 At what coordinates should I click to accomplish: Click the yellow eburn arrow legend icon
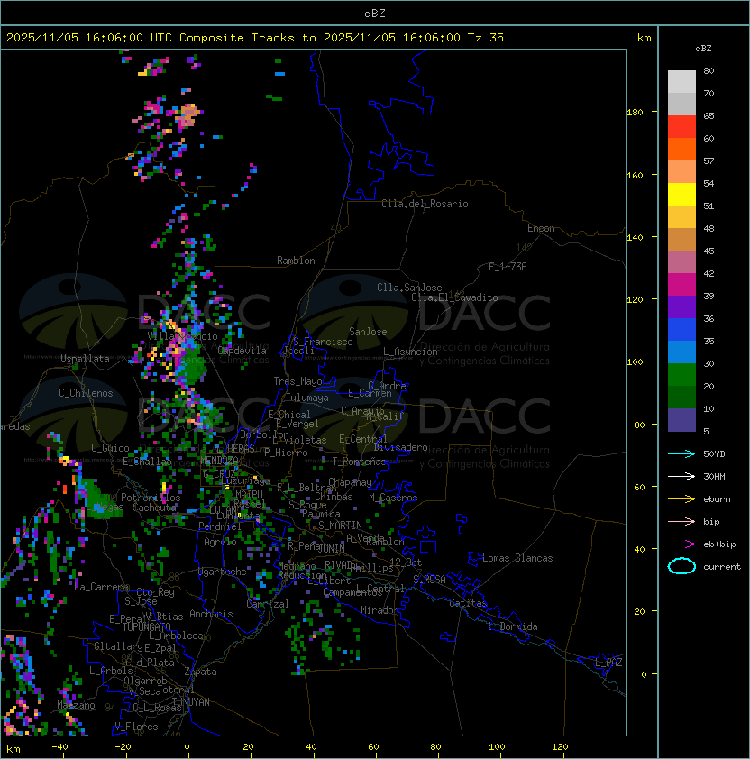[681, 499]
